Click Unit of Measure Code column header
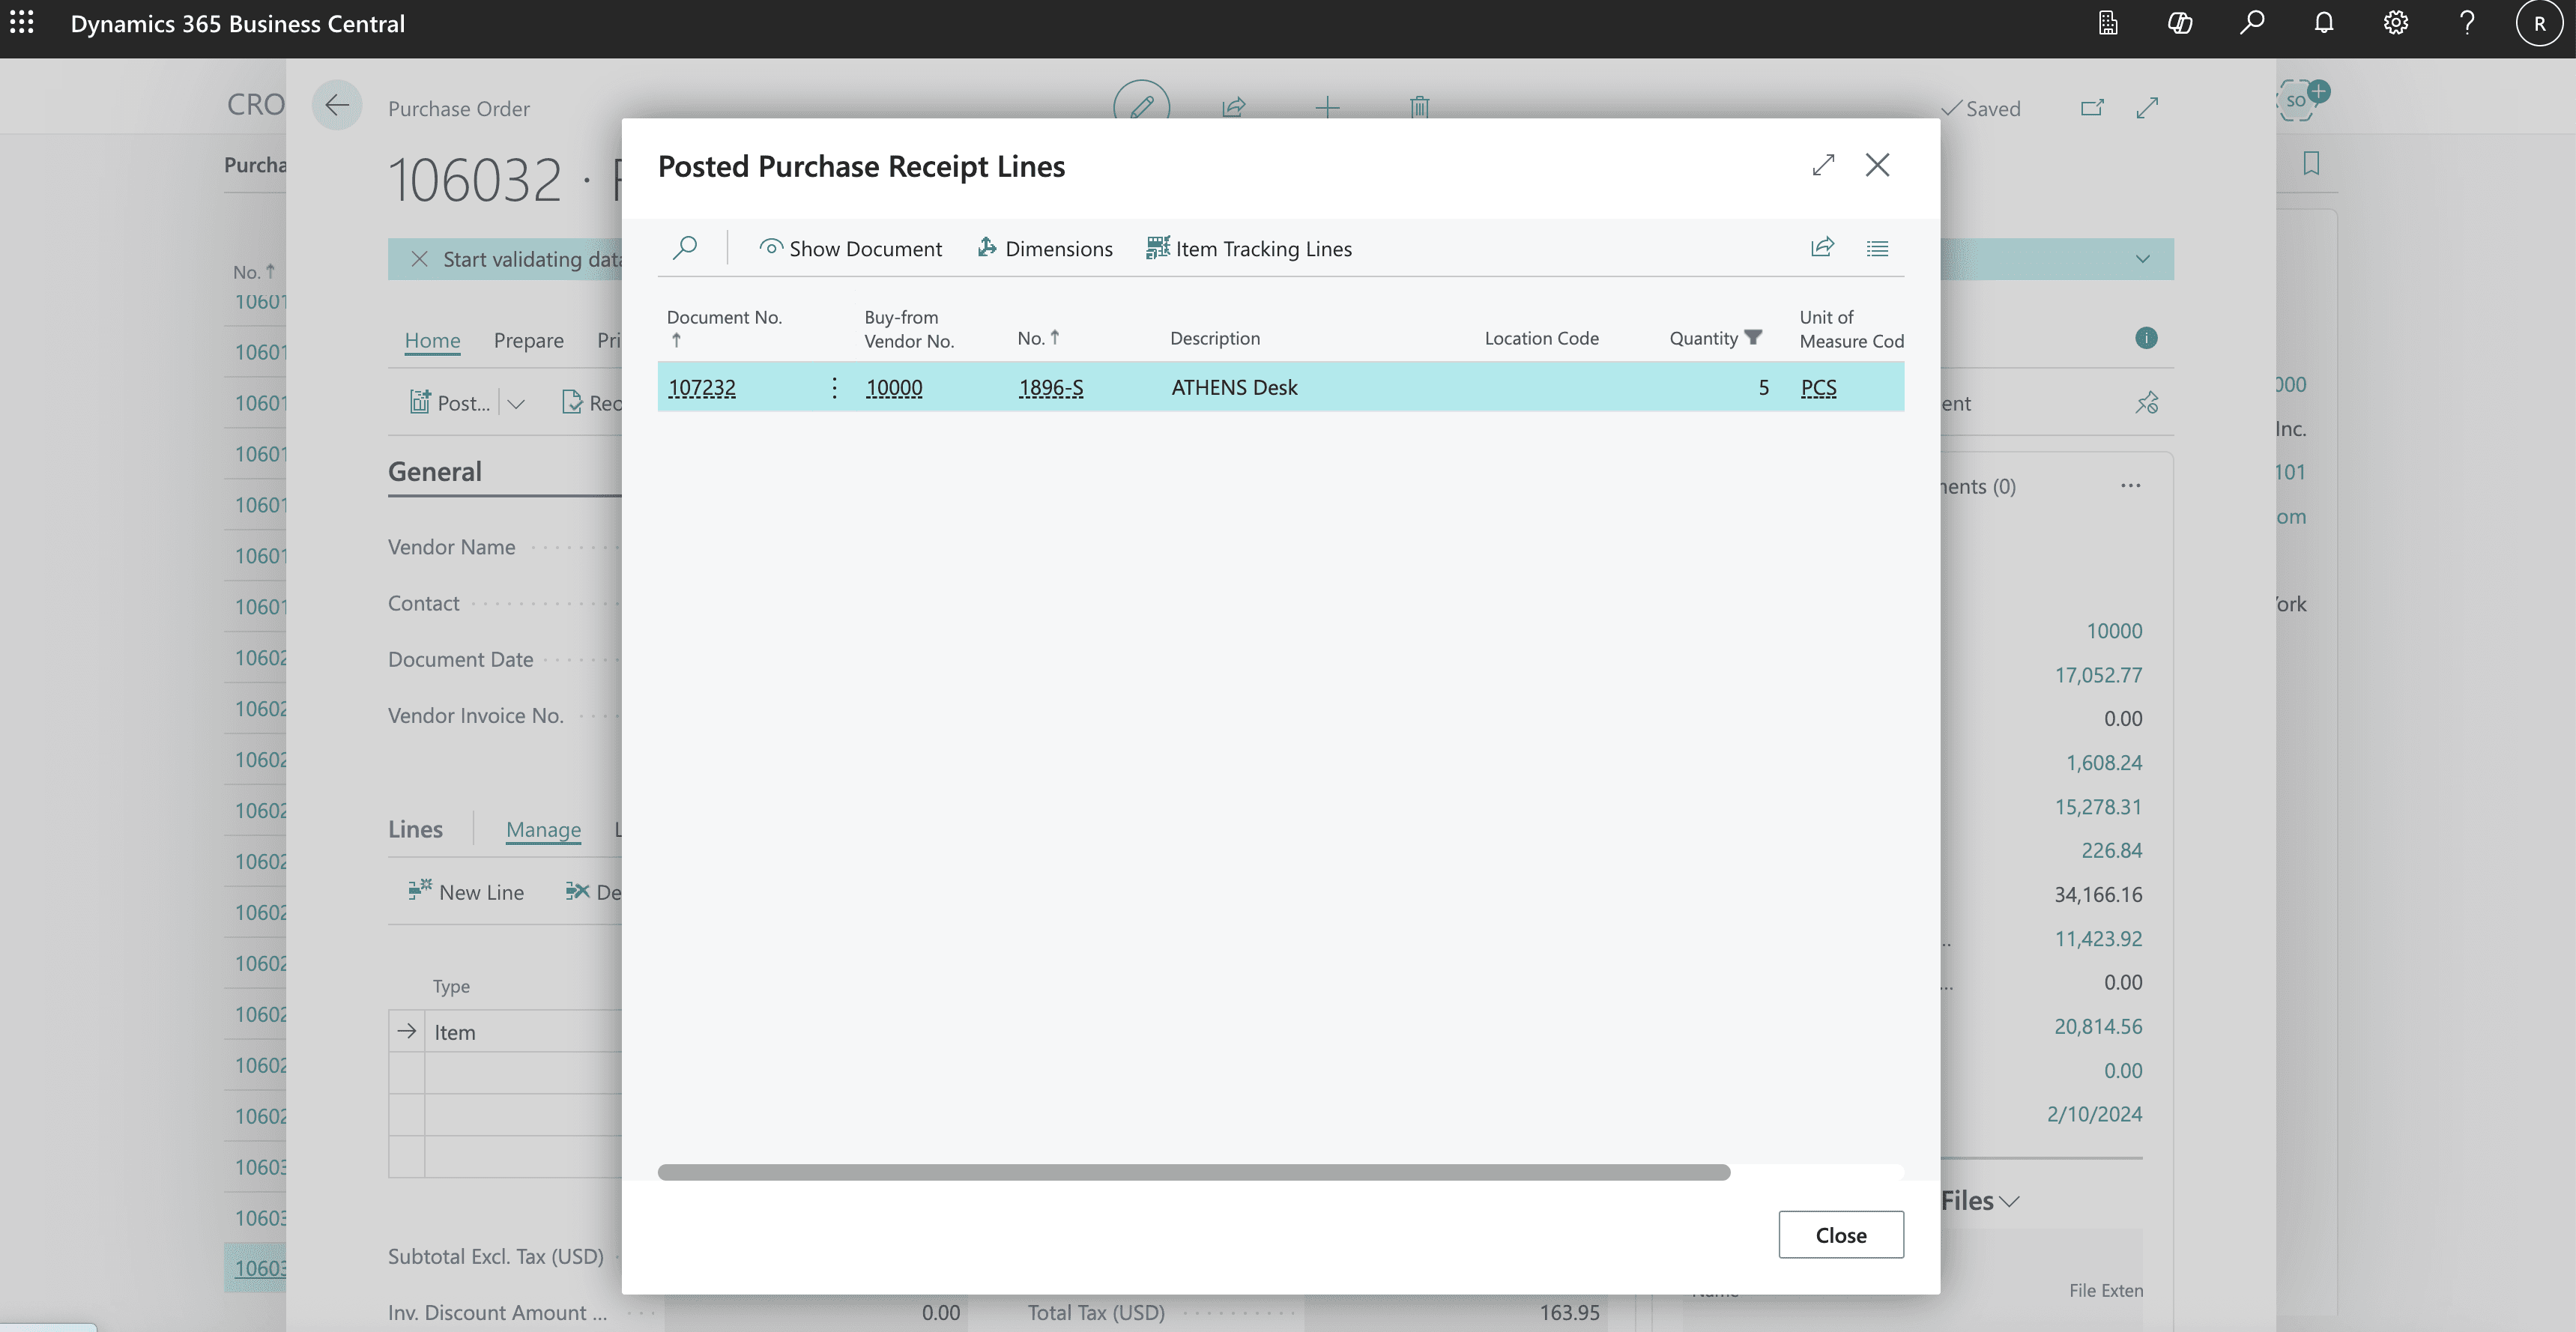Image resolution: width=2576 pixels, height=1332 pixels. pyautogui.click(x=1851, y=329)
